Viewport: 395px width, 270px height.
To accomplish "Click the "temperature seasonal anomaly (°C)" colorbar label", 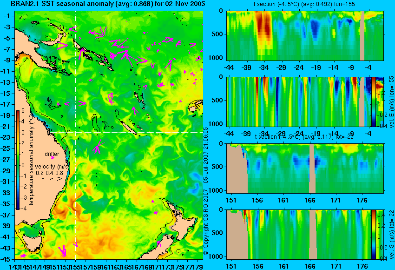I will pyautogui.click(x=31, y=159).
